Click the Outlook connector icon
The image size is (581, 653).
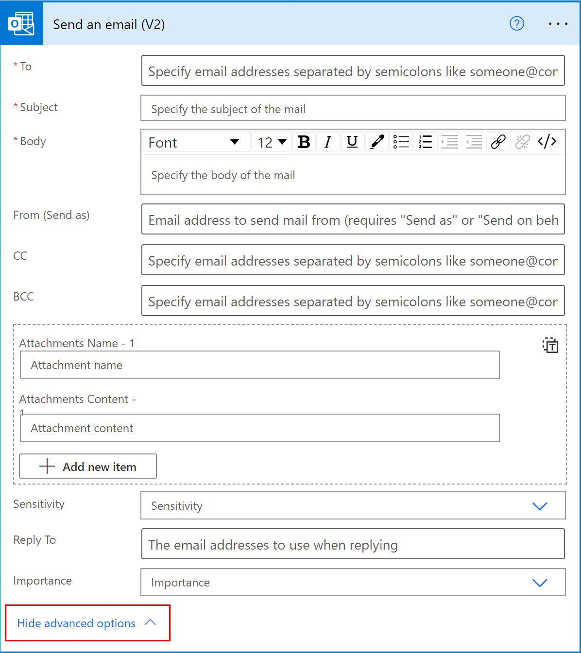[21, 23]
